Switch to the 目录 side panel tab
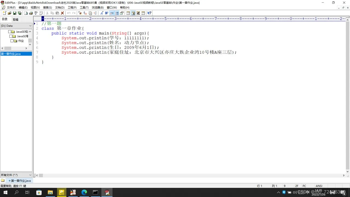 5,19
